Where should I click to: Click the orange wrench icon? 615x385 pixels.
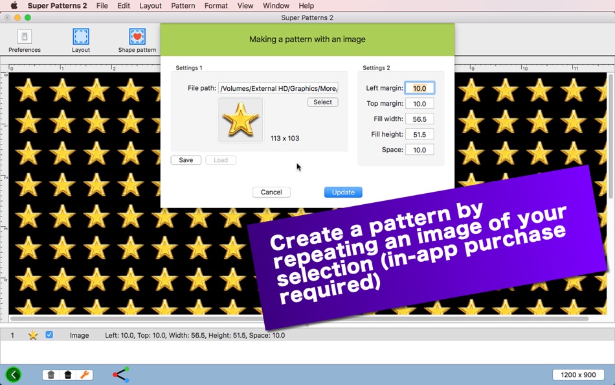[x=84, y=375]
